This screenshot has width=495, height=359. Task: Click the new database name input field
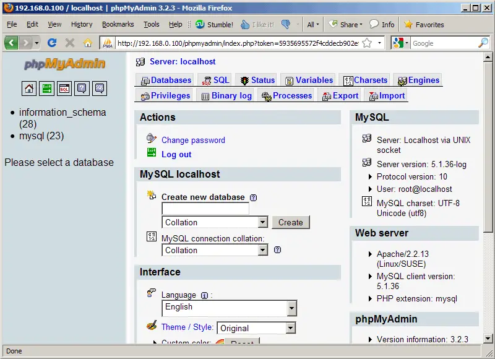pyautogui.click(x=205, y=209)
